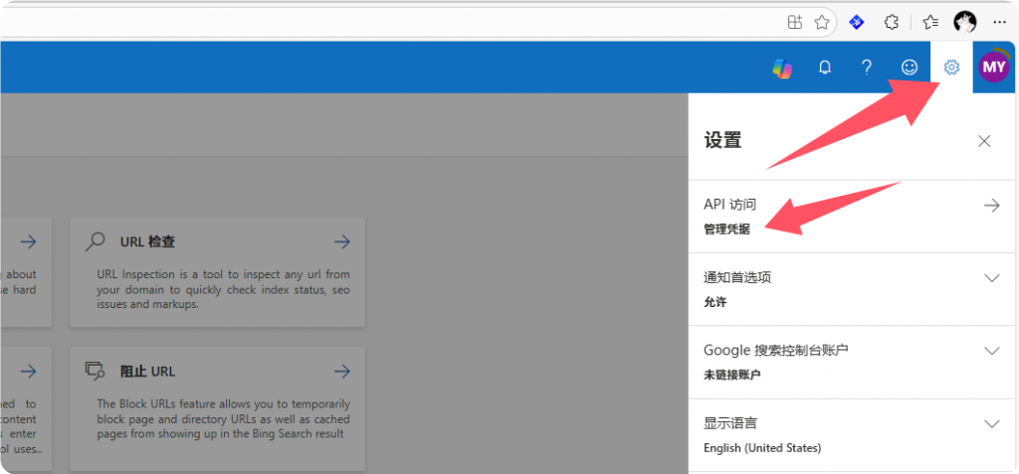Click the settings gear icon
This screenshot has height=474, width=1019.
tap(951, 68)
